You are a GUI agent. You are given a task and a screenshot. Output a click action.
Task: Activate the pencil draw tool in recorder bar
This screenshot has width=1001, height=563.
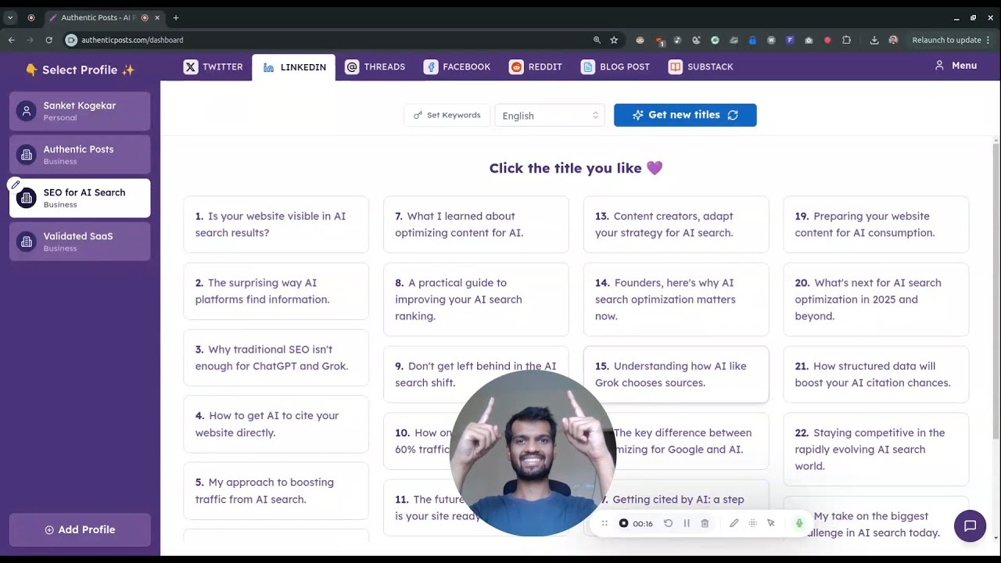coord(734,523)
